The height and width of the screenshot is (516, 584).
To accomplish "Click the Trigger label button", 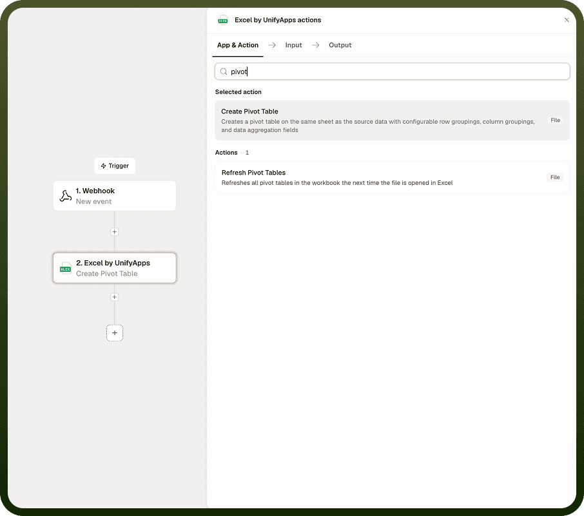I will click(x=115, y=166).
